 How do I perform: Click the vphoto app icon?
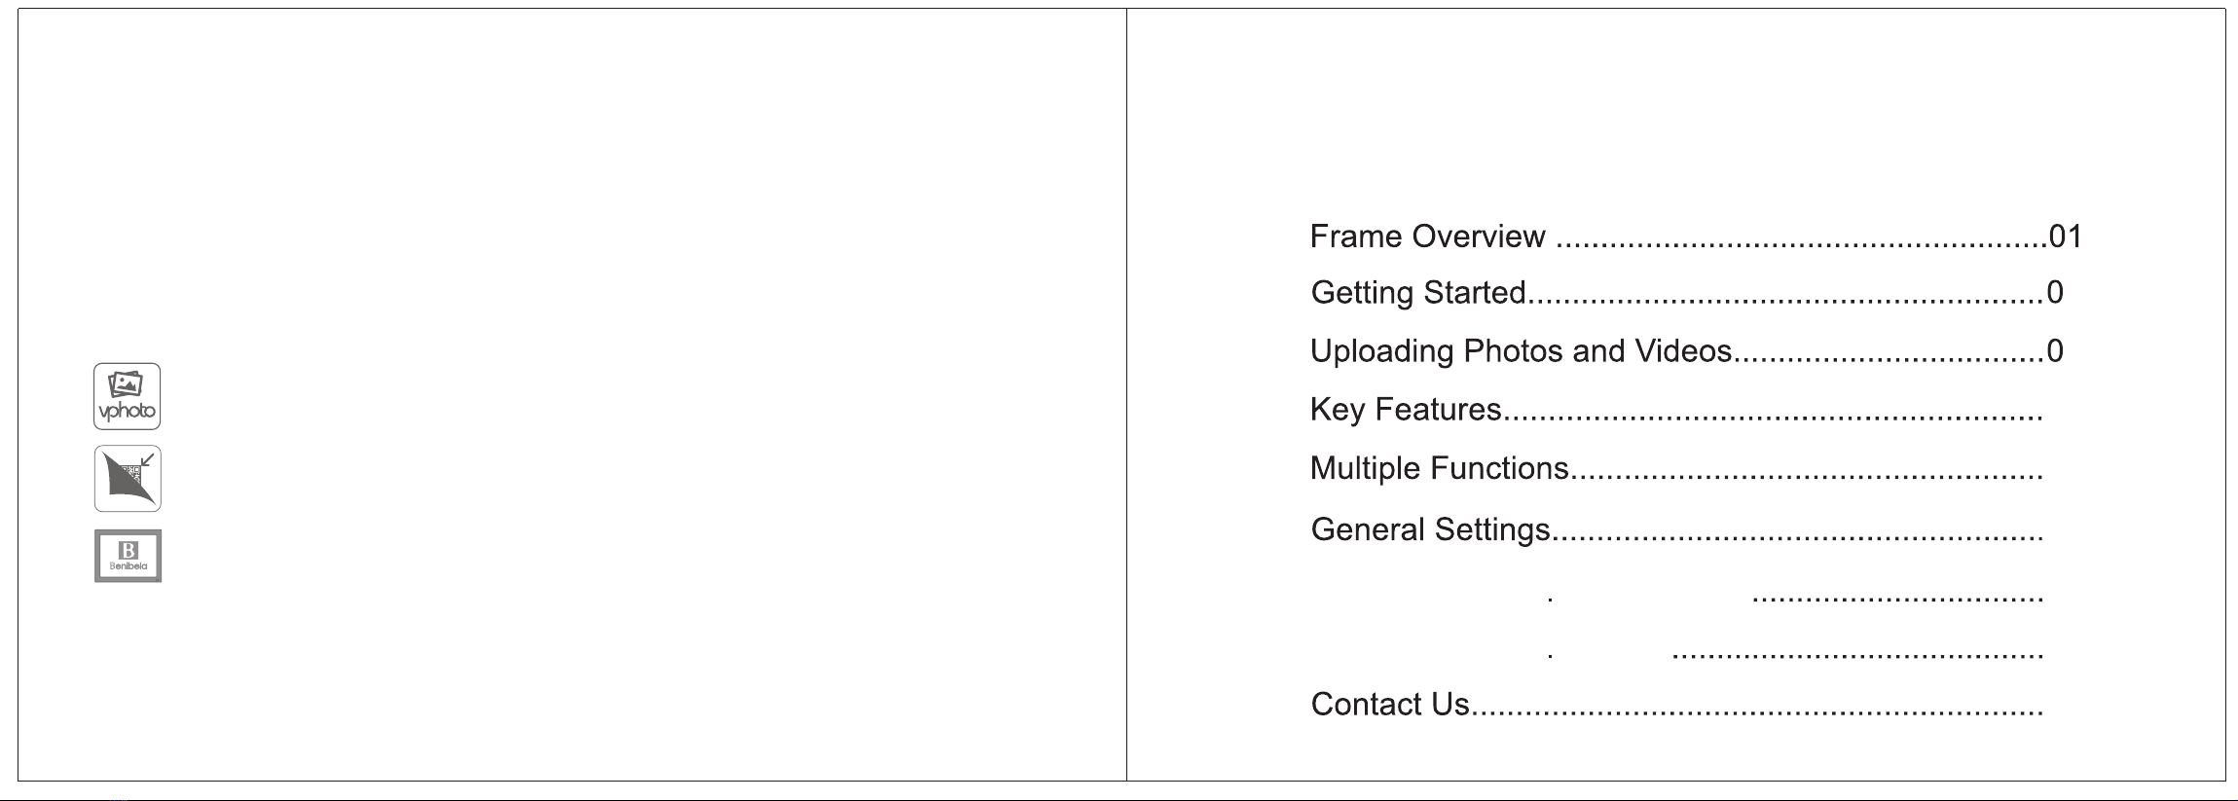click(x=127, y=396)
